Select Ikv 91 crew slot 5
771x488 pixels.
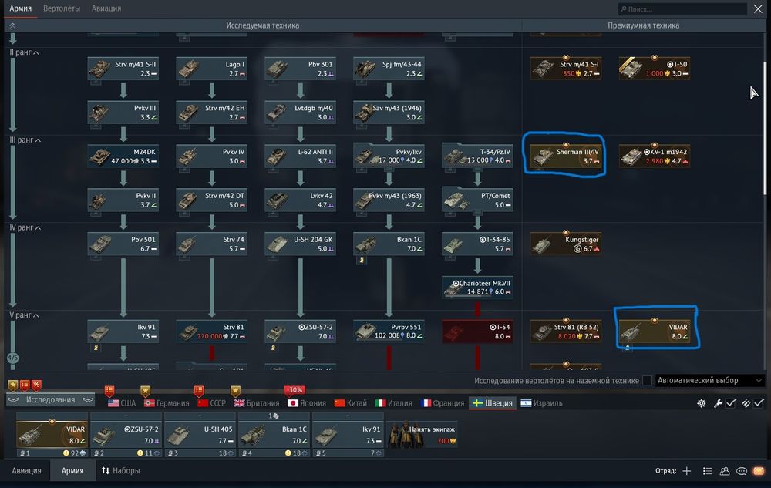click(348, 435)
